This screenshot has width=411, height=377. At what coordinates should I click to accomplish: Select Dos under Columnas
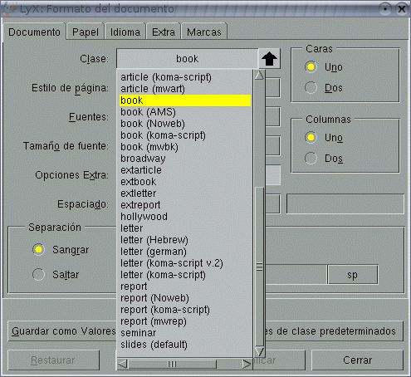(311, 159)
